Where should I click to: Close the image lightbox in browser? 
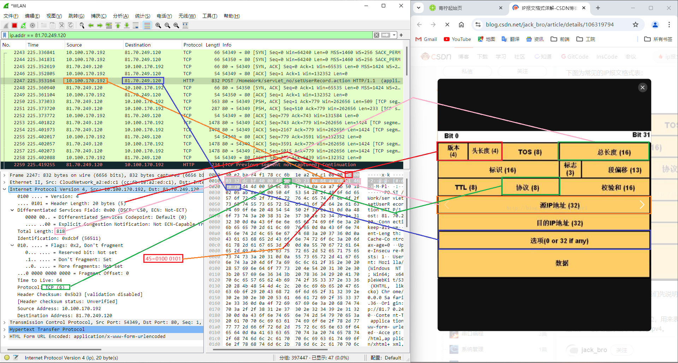643,87
